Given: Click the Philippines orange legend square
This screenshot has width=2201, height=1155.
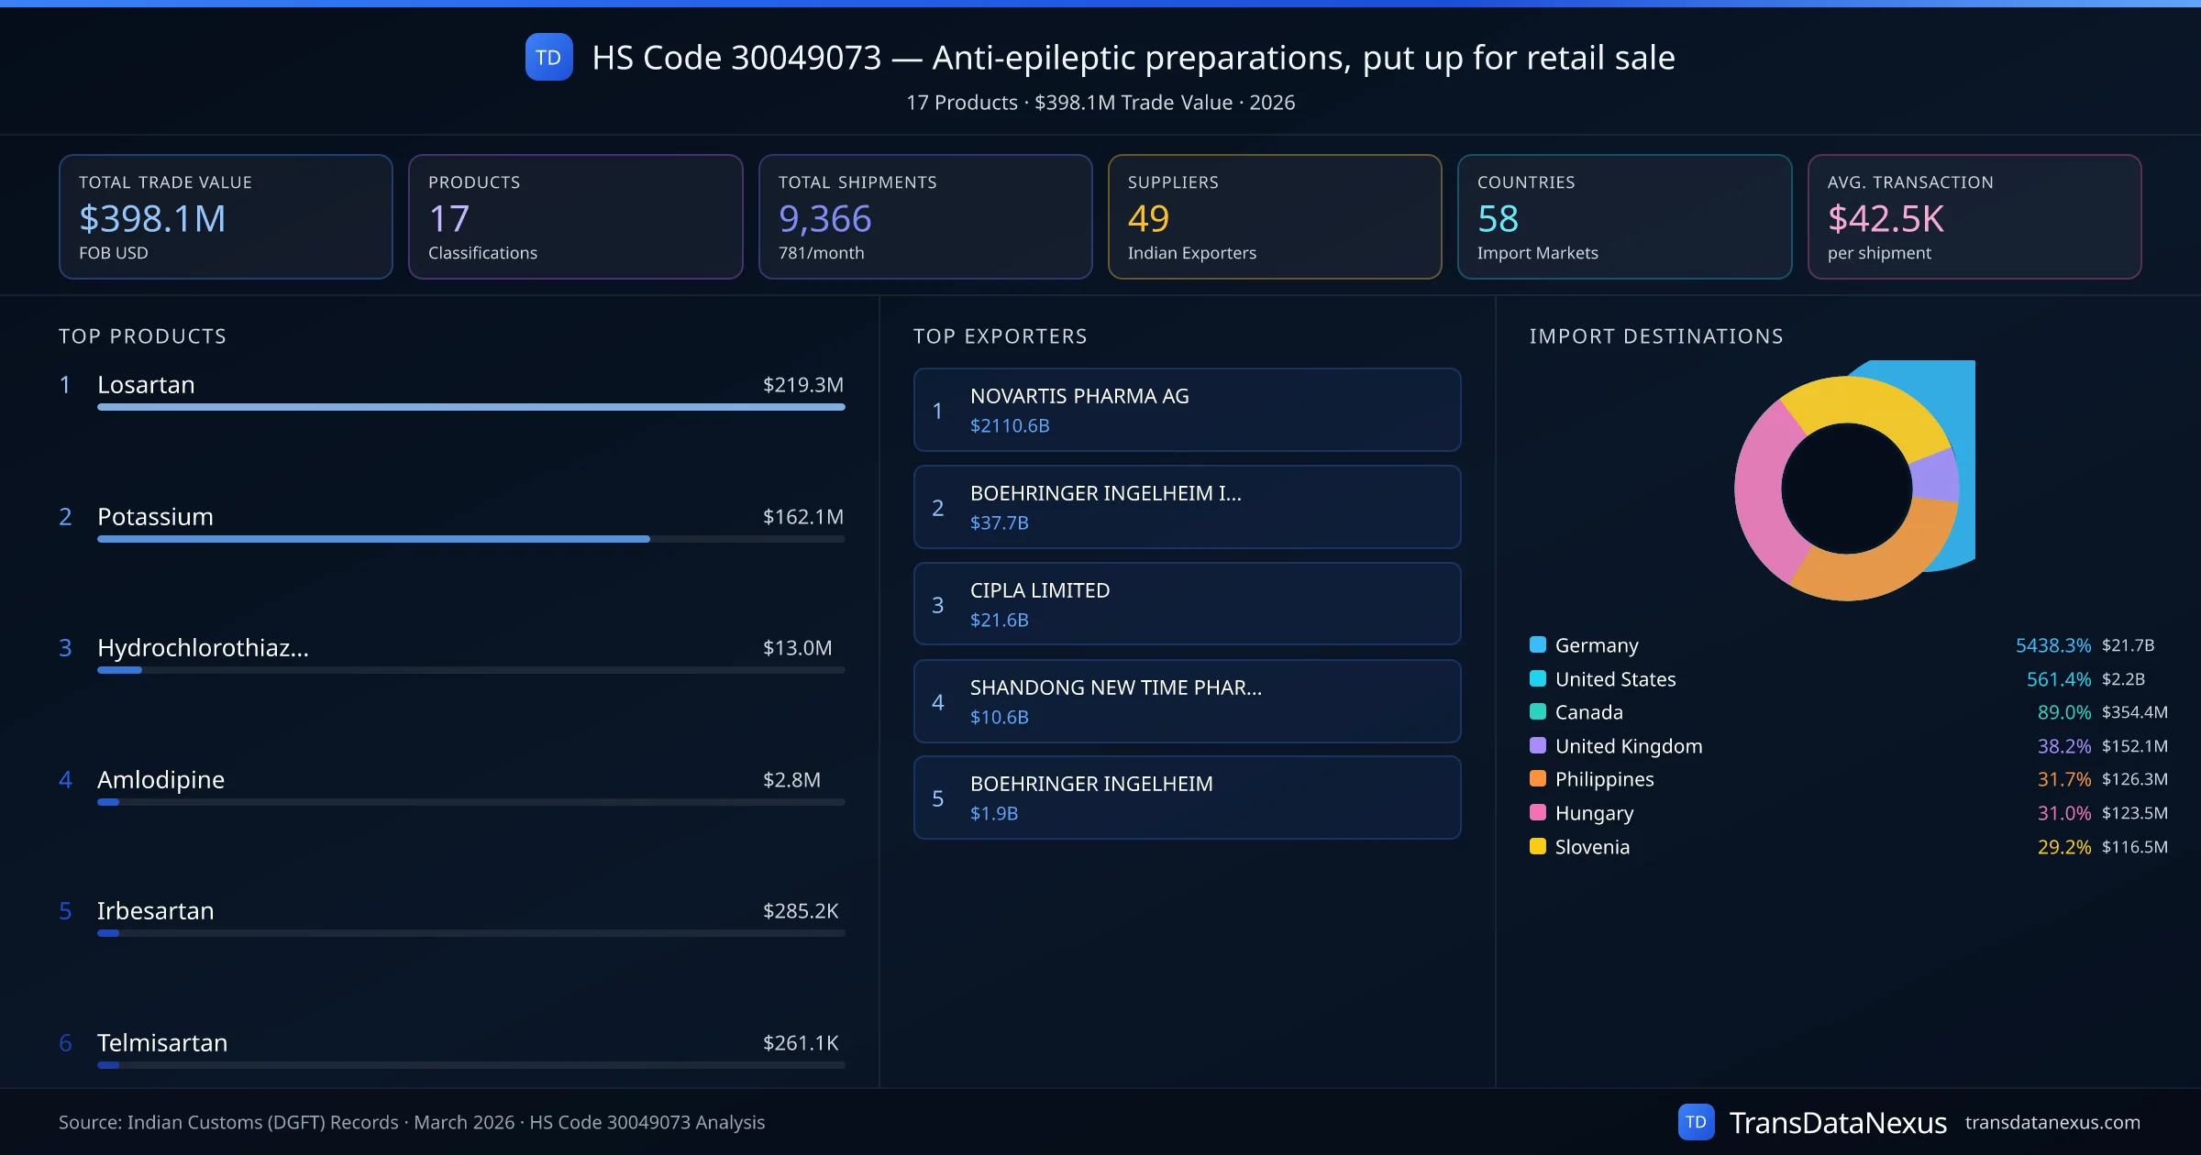Looking at the screenshot, I should click(x=1538, y=778).
